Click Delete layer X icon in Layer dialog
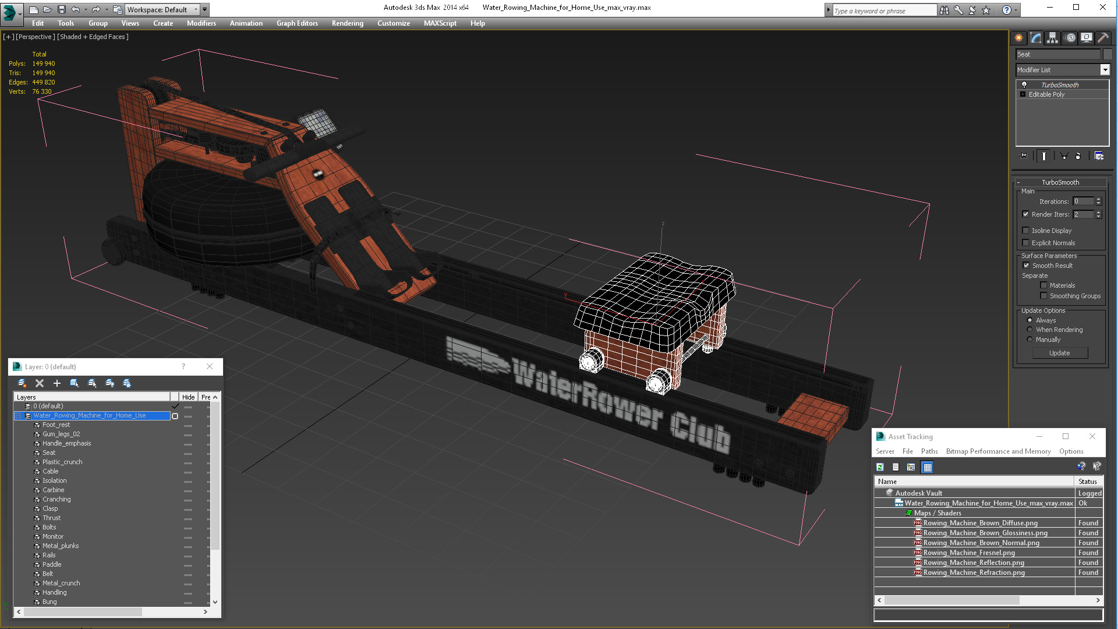This screenshot has width=1118, height=629. [40, 383]
